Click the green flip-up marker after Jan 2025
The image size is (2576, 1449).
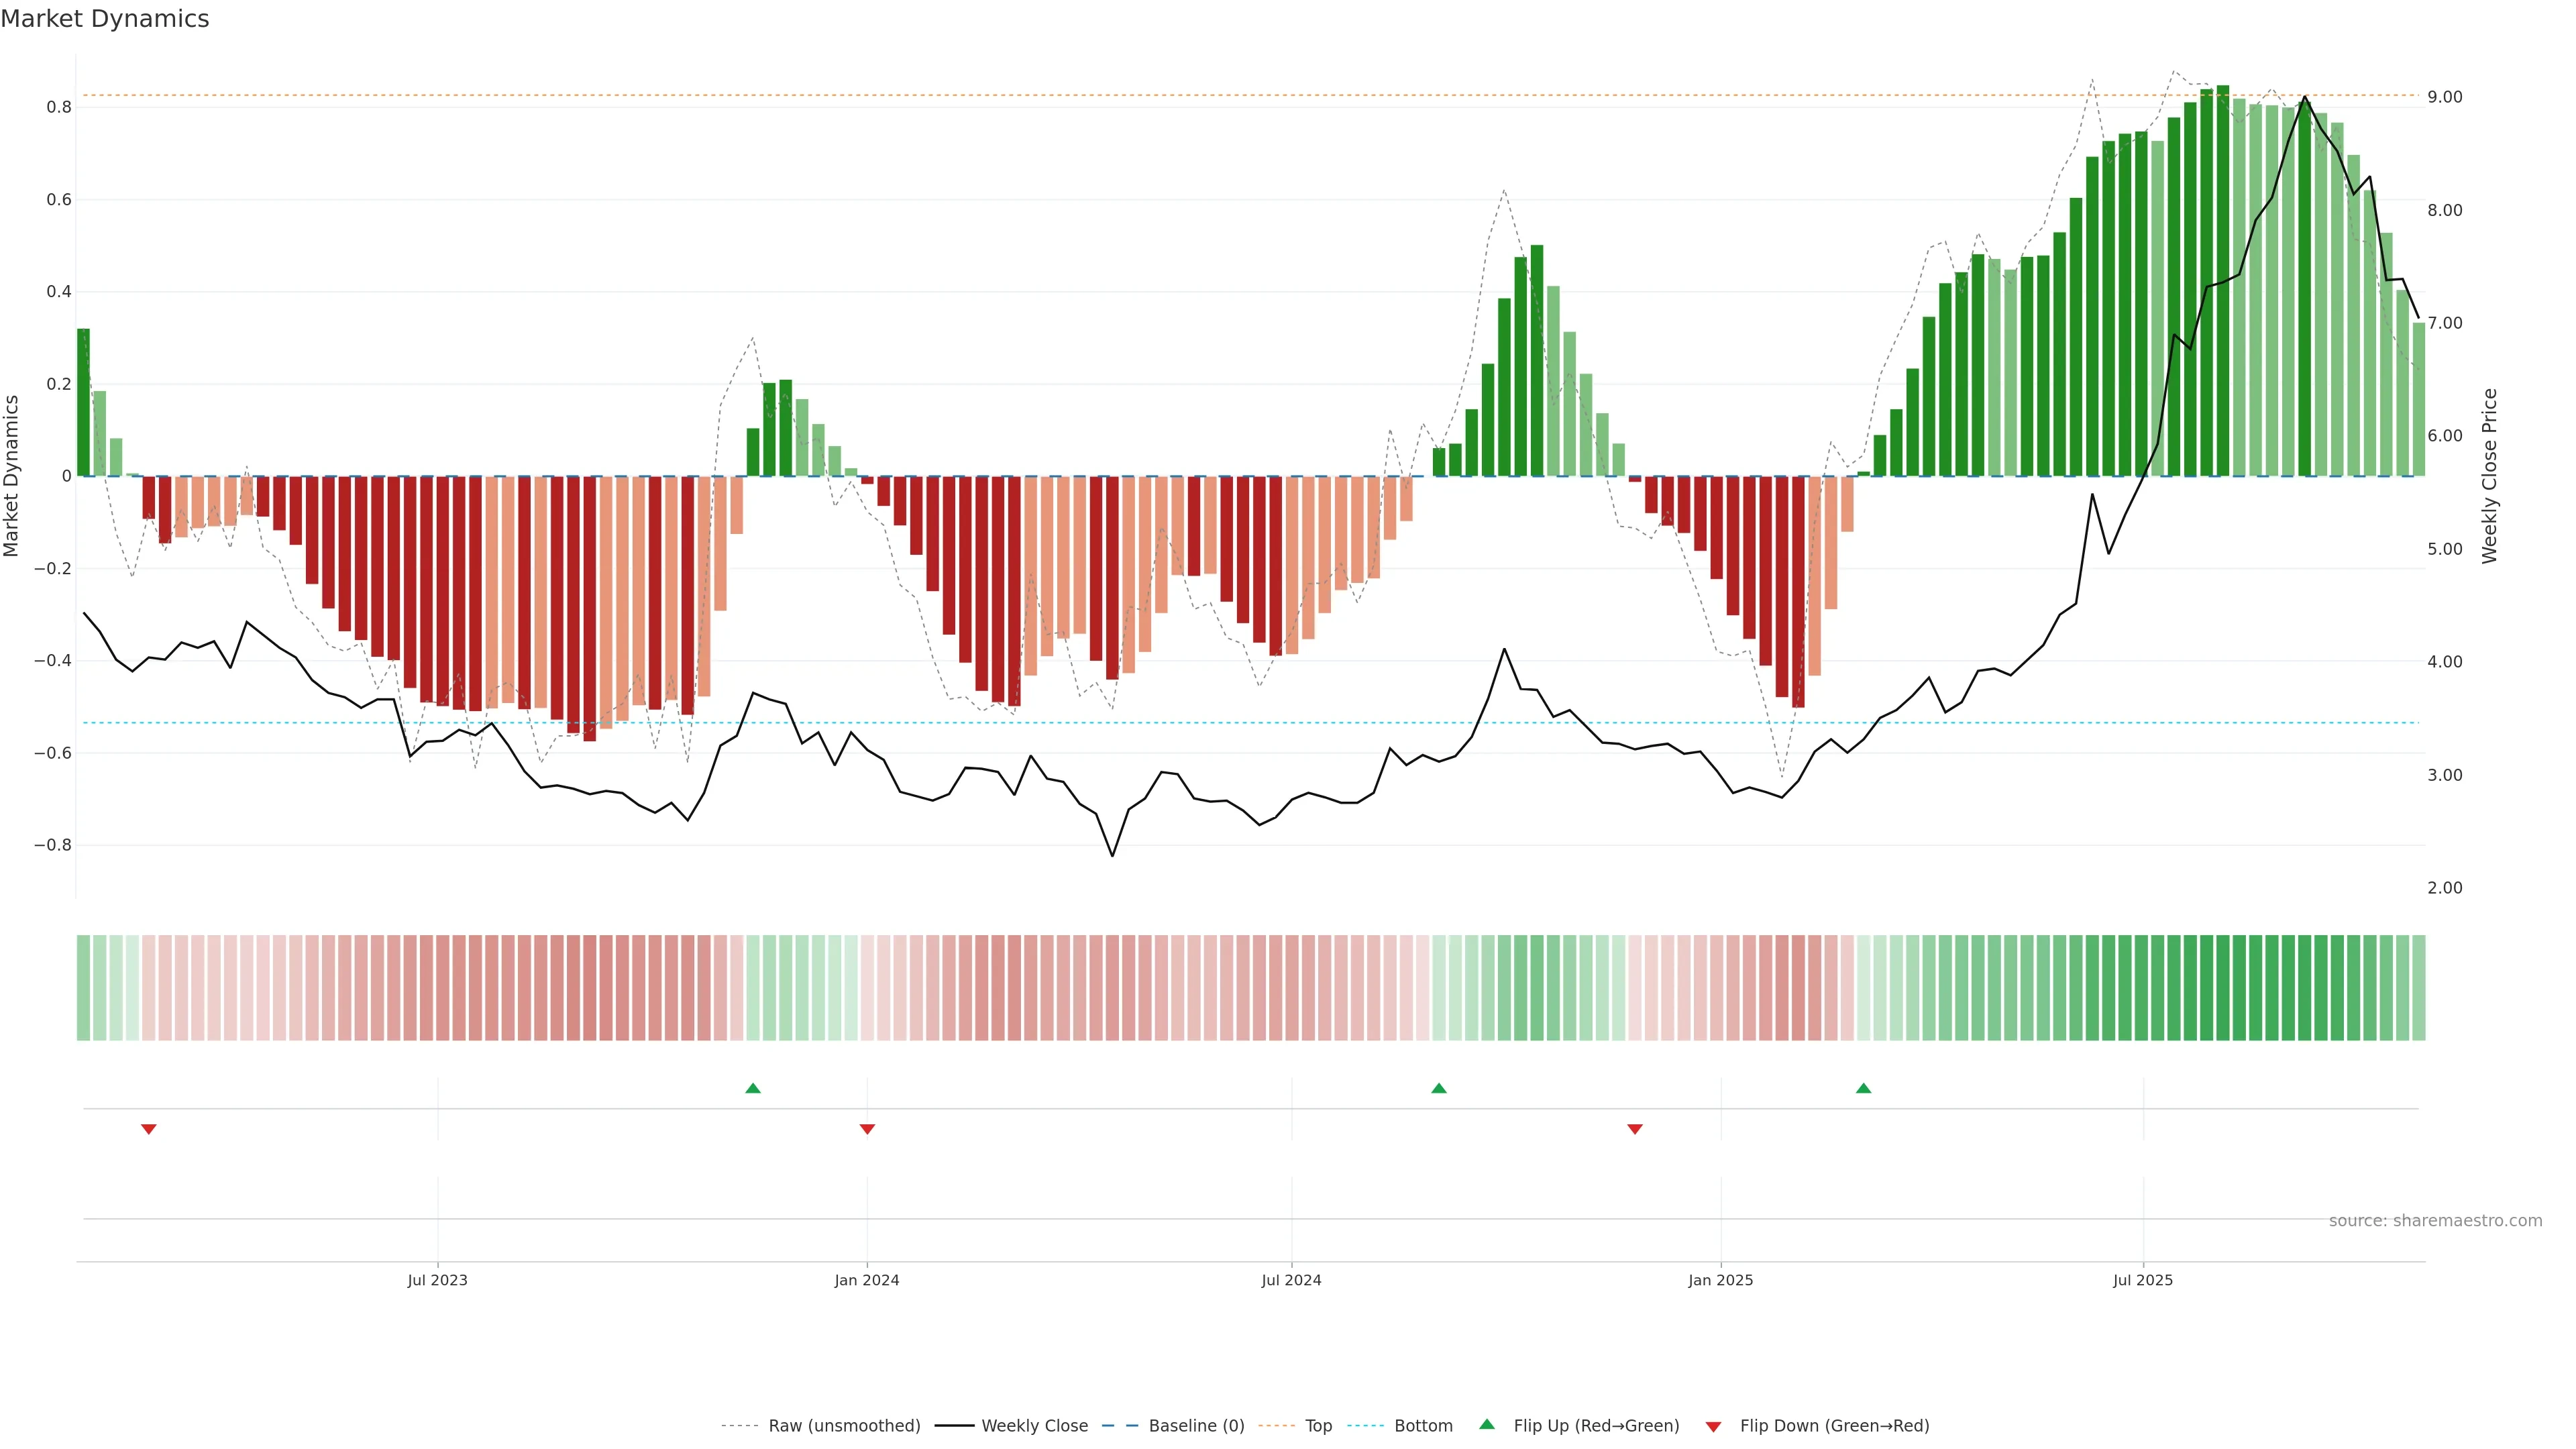[1863, 1088]
